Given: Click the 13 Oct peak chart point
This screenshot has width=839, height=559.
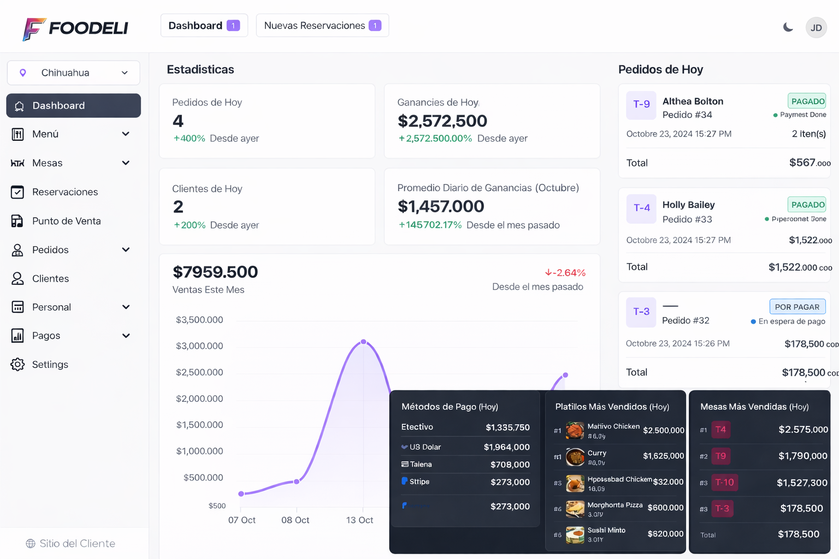Looking at the screenshot, I should tap(363, 342).
